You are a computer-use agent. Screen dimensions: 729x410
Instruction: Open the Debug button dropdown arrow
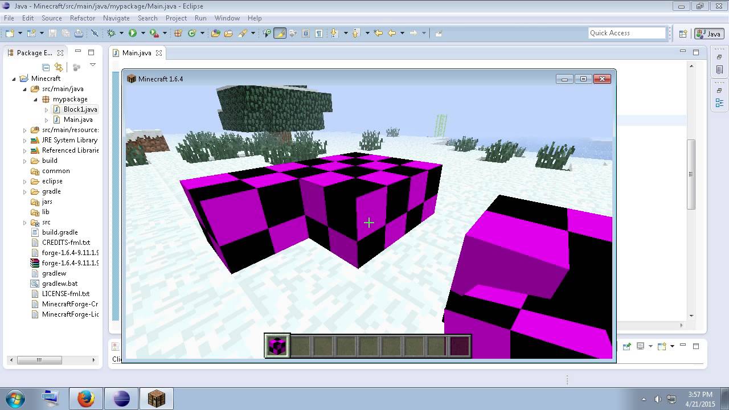[121, 33]
